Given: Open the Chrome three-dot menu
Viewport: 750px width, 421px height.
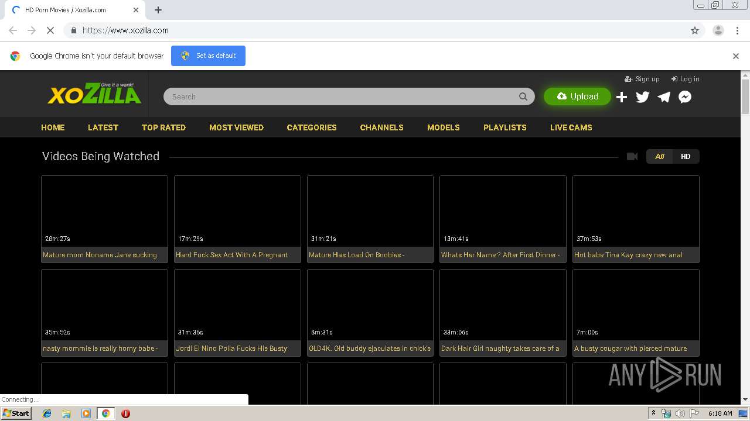Looking at the screenshot, I should pyautogui.click(x=737, y=30).
